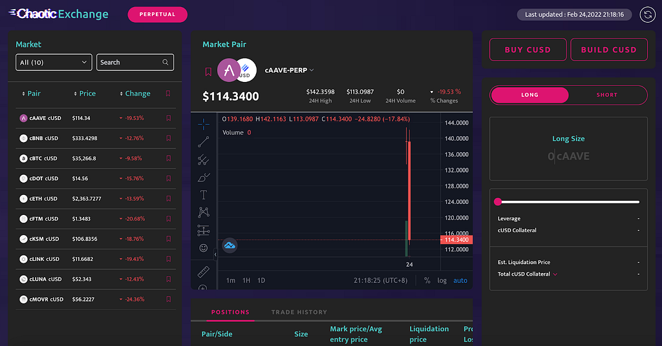Sort market list by Pair
This screenshot has width=662, height=346.
coord(31,94)
